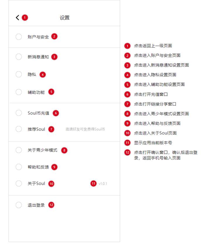The height and width of the screenshot is (250, 201).
Task: Click the circle icon beside 辅助功能
Action: [x=19, y=92]
